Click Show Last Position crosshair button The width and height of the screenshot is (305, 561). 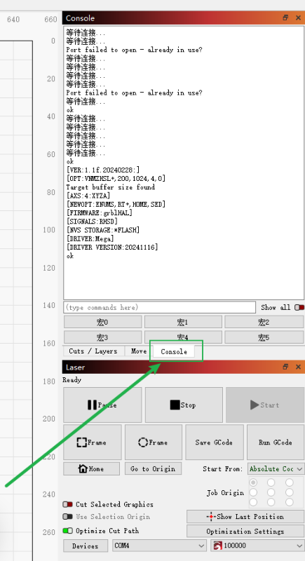pos(245,517)
